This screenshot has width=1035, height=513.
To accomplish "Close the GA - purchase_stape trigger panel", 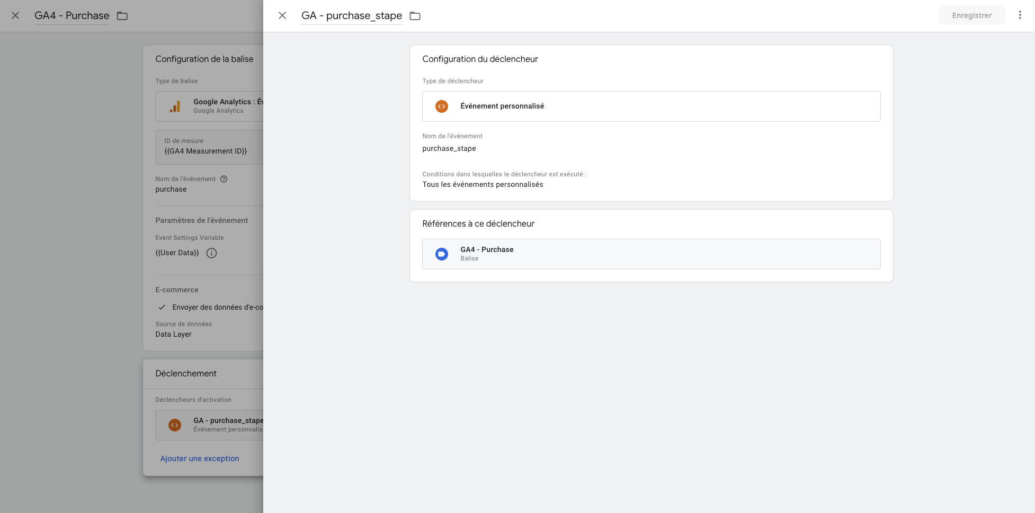I will pyautogui.click(x=282, y=16).
